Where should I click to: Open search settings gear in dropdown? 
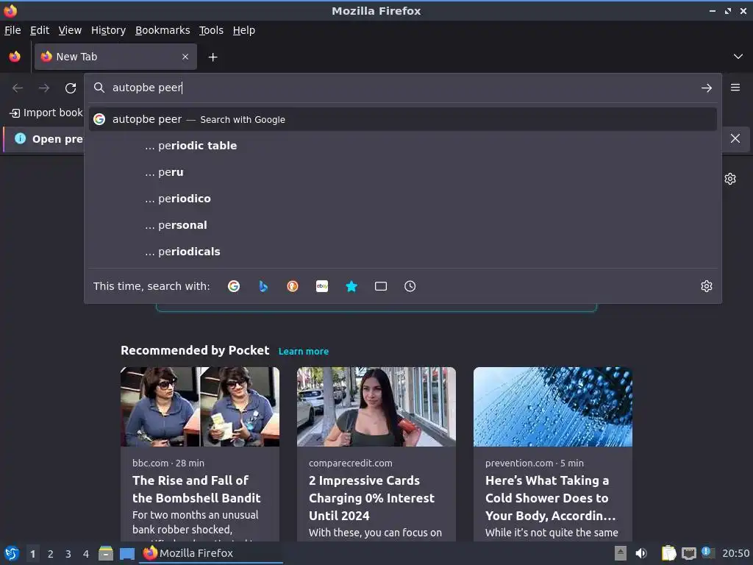(x=707, y=286)
